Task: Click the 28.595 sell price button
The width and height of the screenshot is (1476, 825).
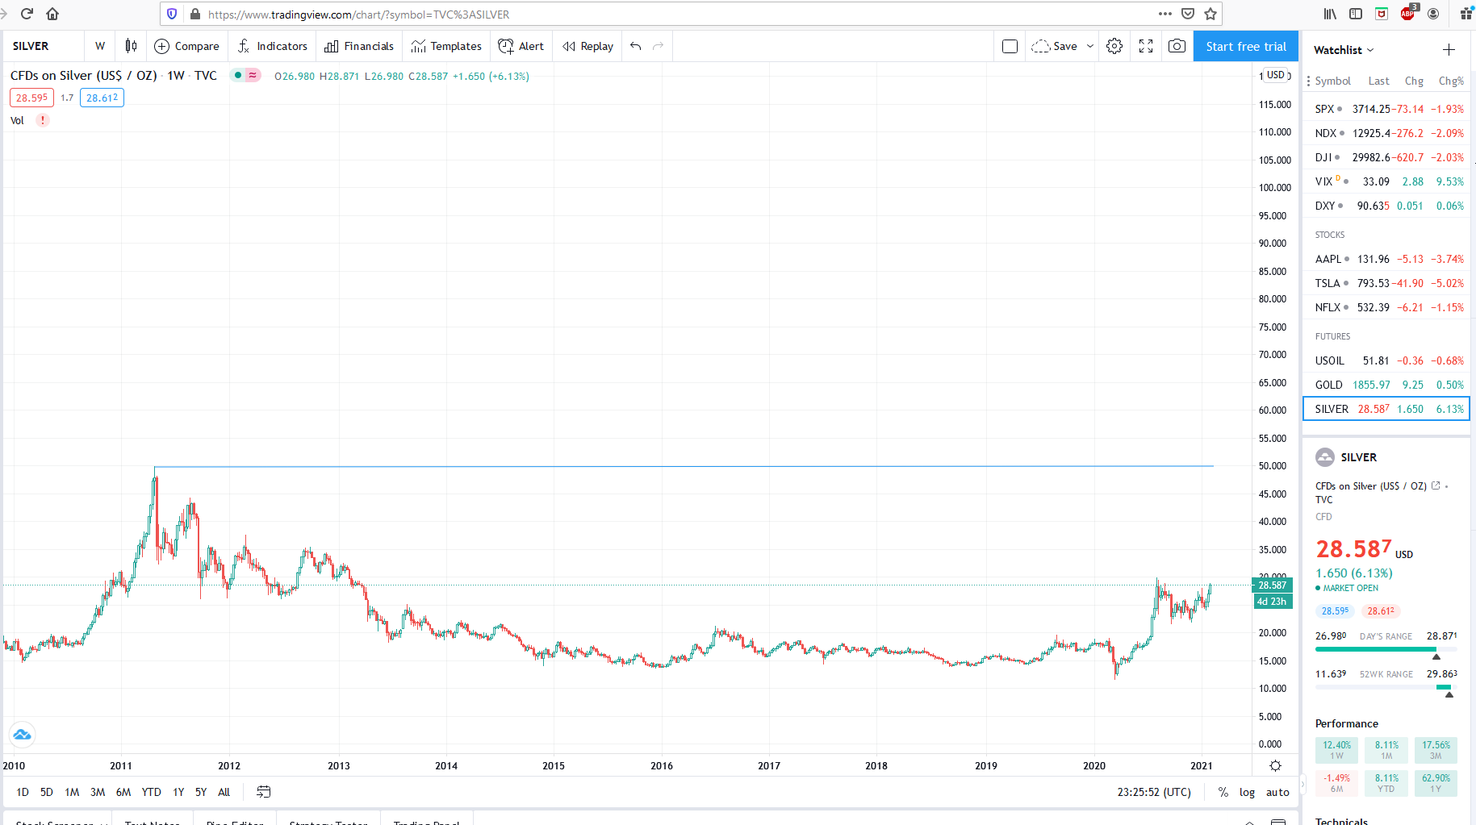Action: point(31,98)
